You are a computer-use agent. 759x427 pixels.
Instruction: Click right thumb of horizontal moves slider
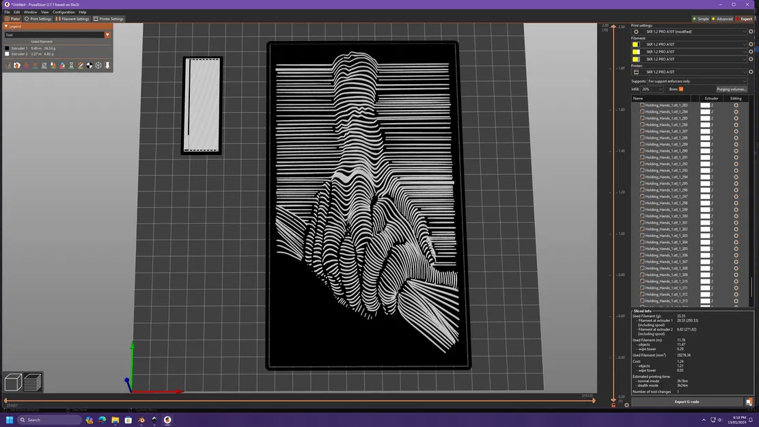tap(594, 400)
